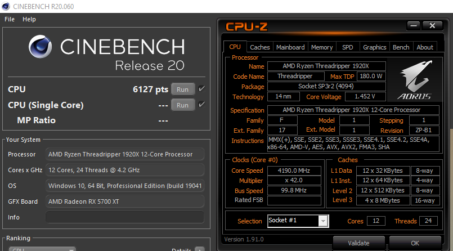The width and height of the screenshot is (453, 251).
Task: Click the Cores count field showing 12
Action: point(376,221)
